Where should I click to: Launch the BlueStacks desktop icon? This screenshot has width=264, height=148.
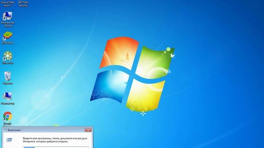click(x=7, y=38)
